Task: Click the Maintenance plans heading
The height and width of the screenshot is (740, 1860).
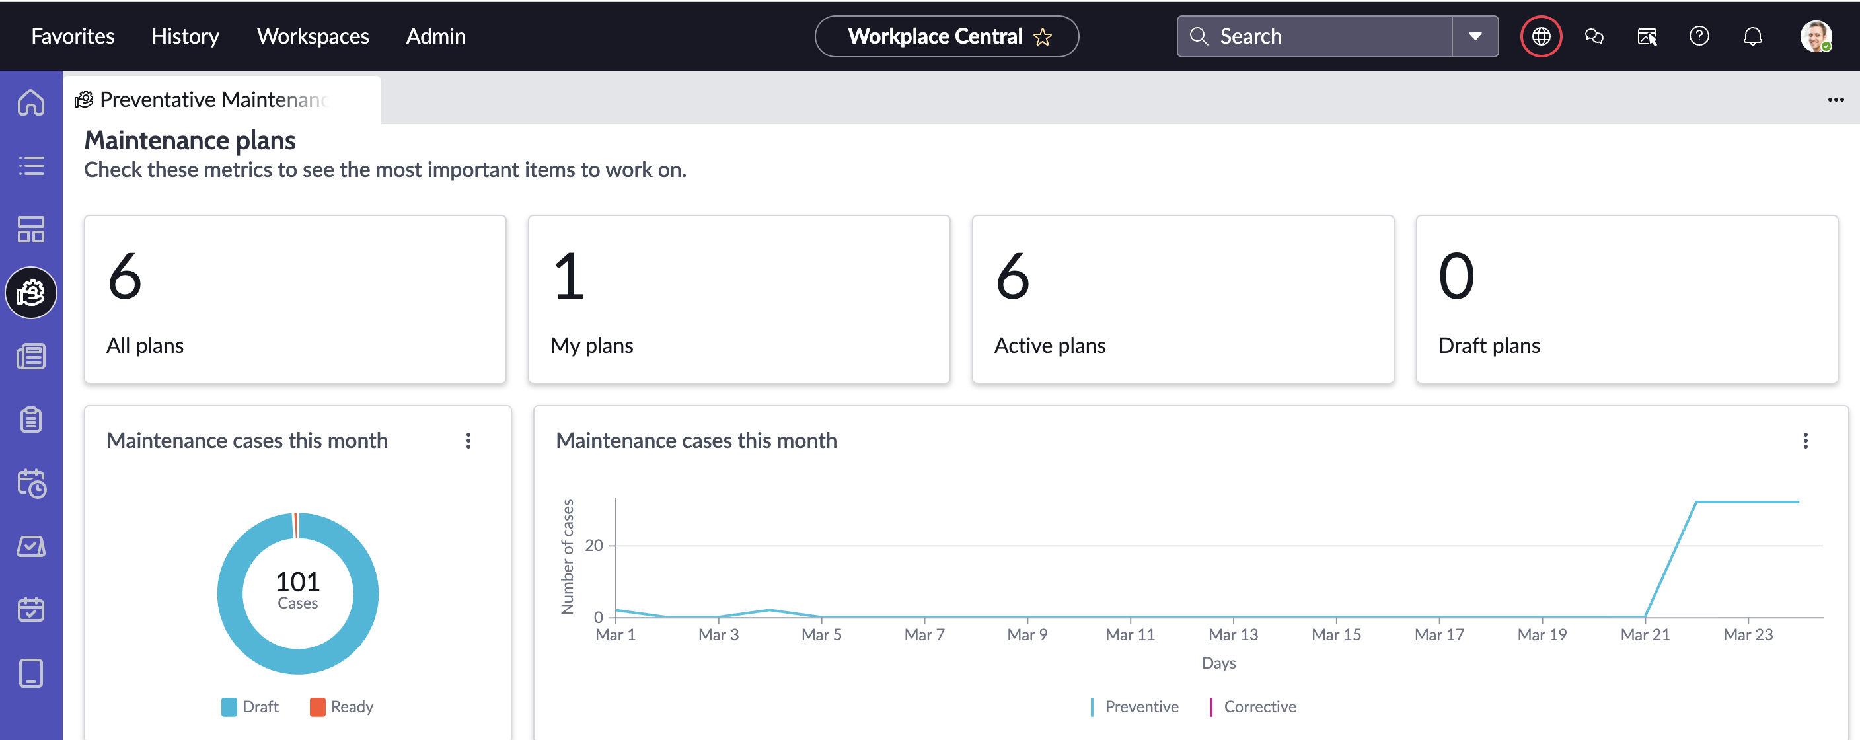Action: (x=190, y=140)
